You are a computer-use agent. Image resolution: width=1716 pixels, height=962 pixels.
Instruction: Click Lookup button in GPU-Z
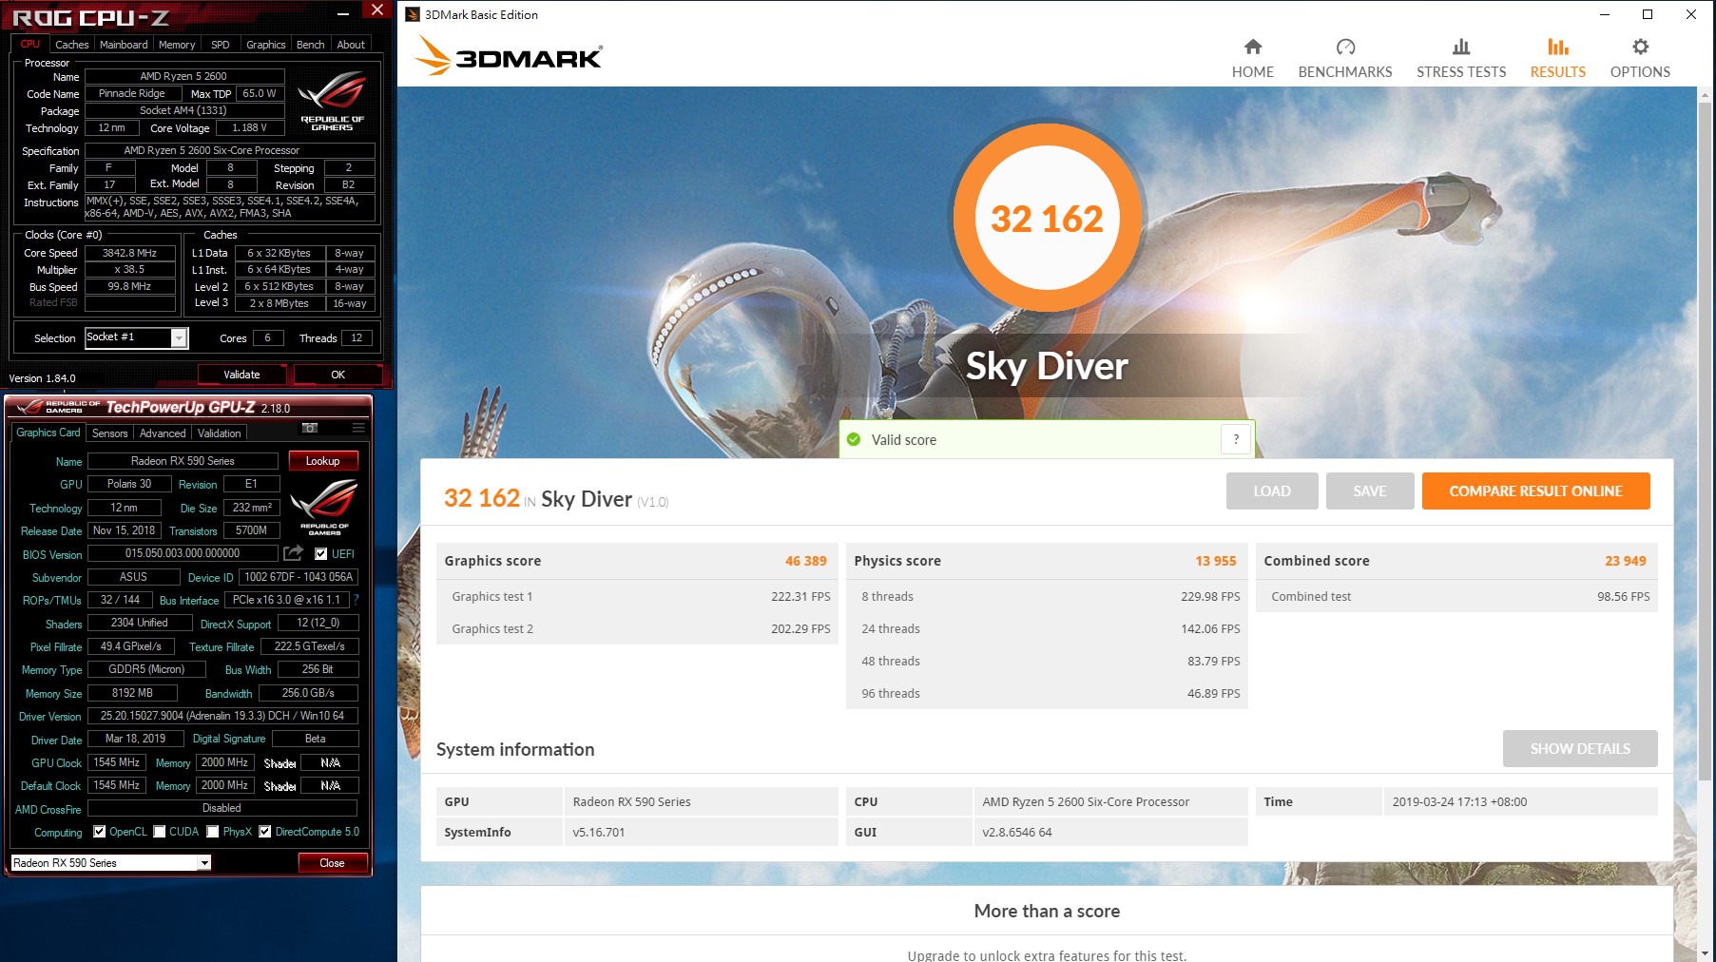[322, 461]
